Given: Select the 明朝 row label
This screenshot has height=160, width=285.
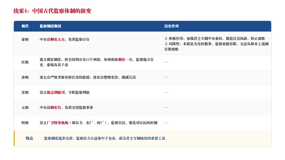Looking at the screenshot, I should tap(25, 123).
